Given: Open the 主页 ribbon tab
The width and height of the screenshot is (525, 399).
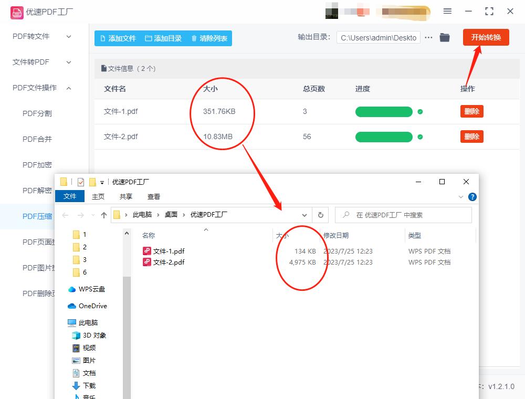Looking at the screenshot, I should click(x=99, y=196).
